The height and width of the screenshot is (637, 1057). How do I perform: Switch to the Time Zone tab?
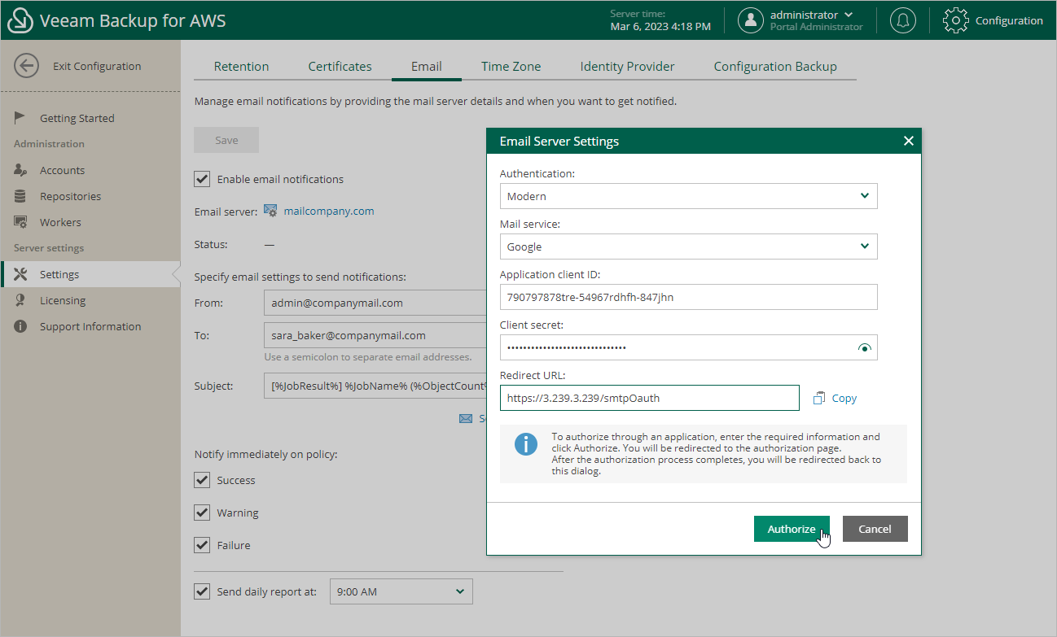coord(511,67)
